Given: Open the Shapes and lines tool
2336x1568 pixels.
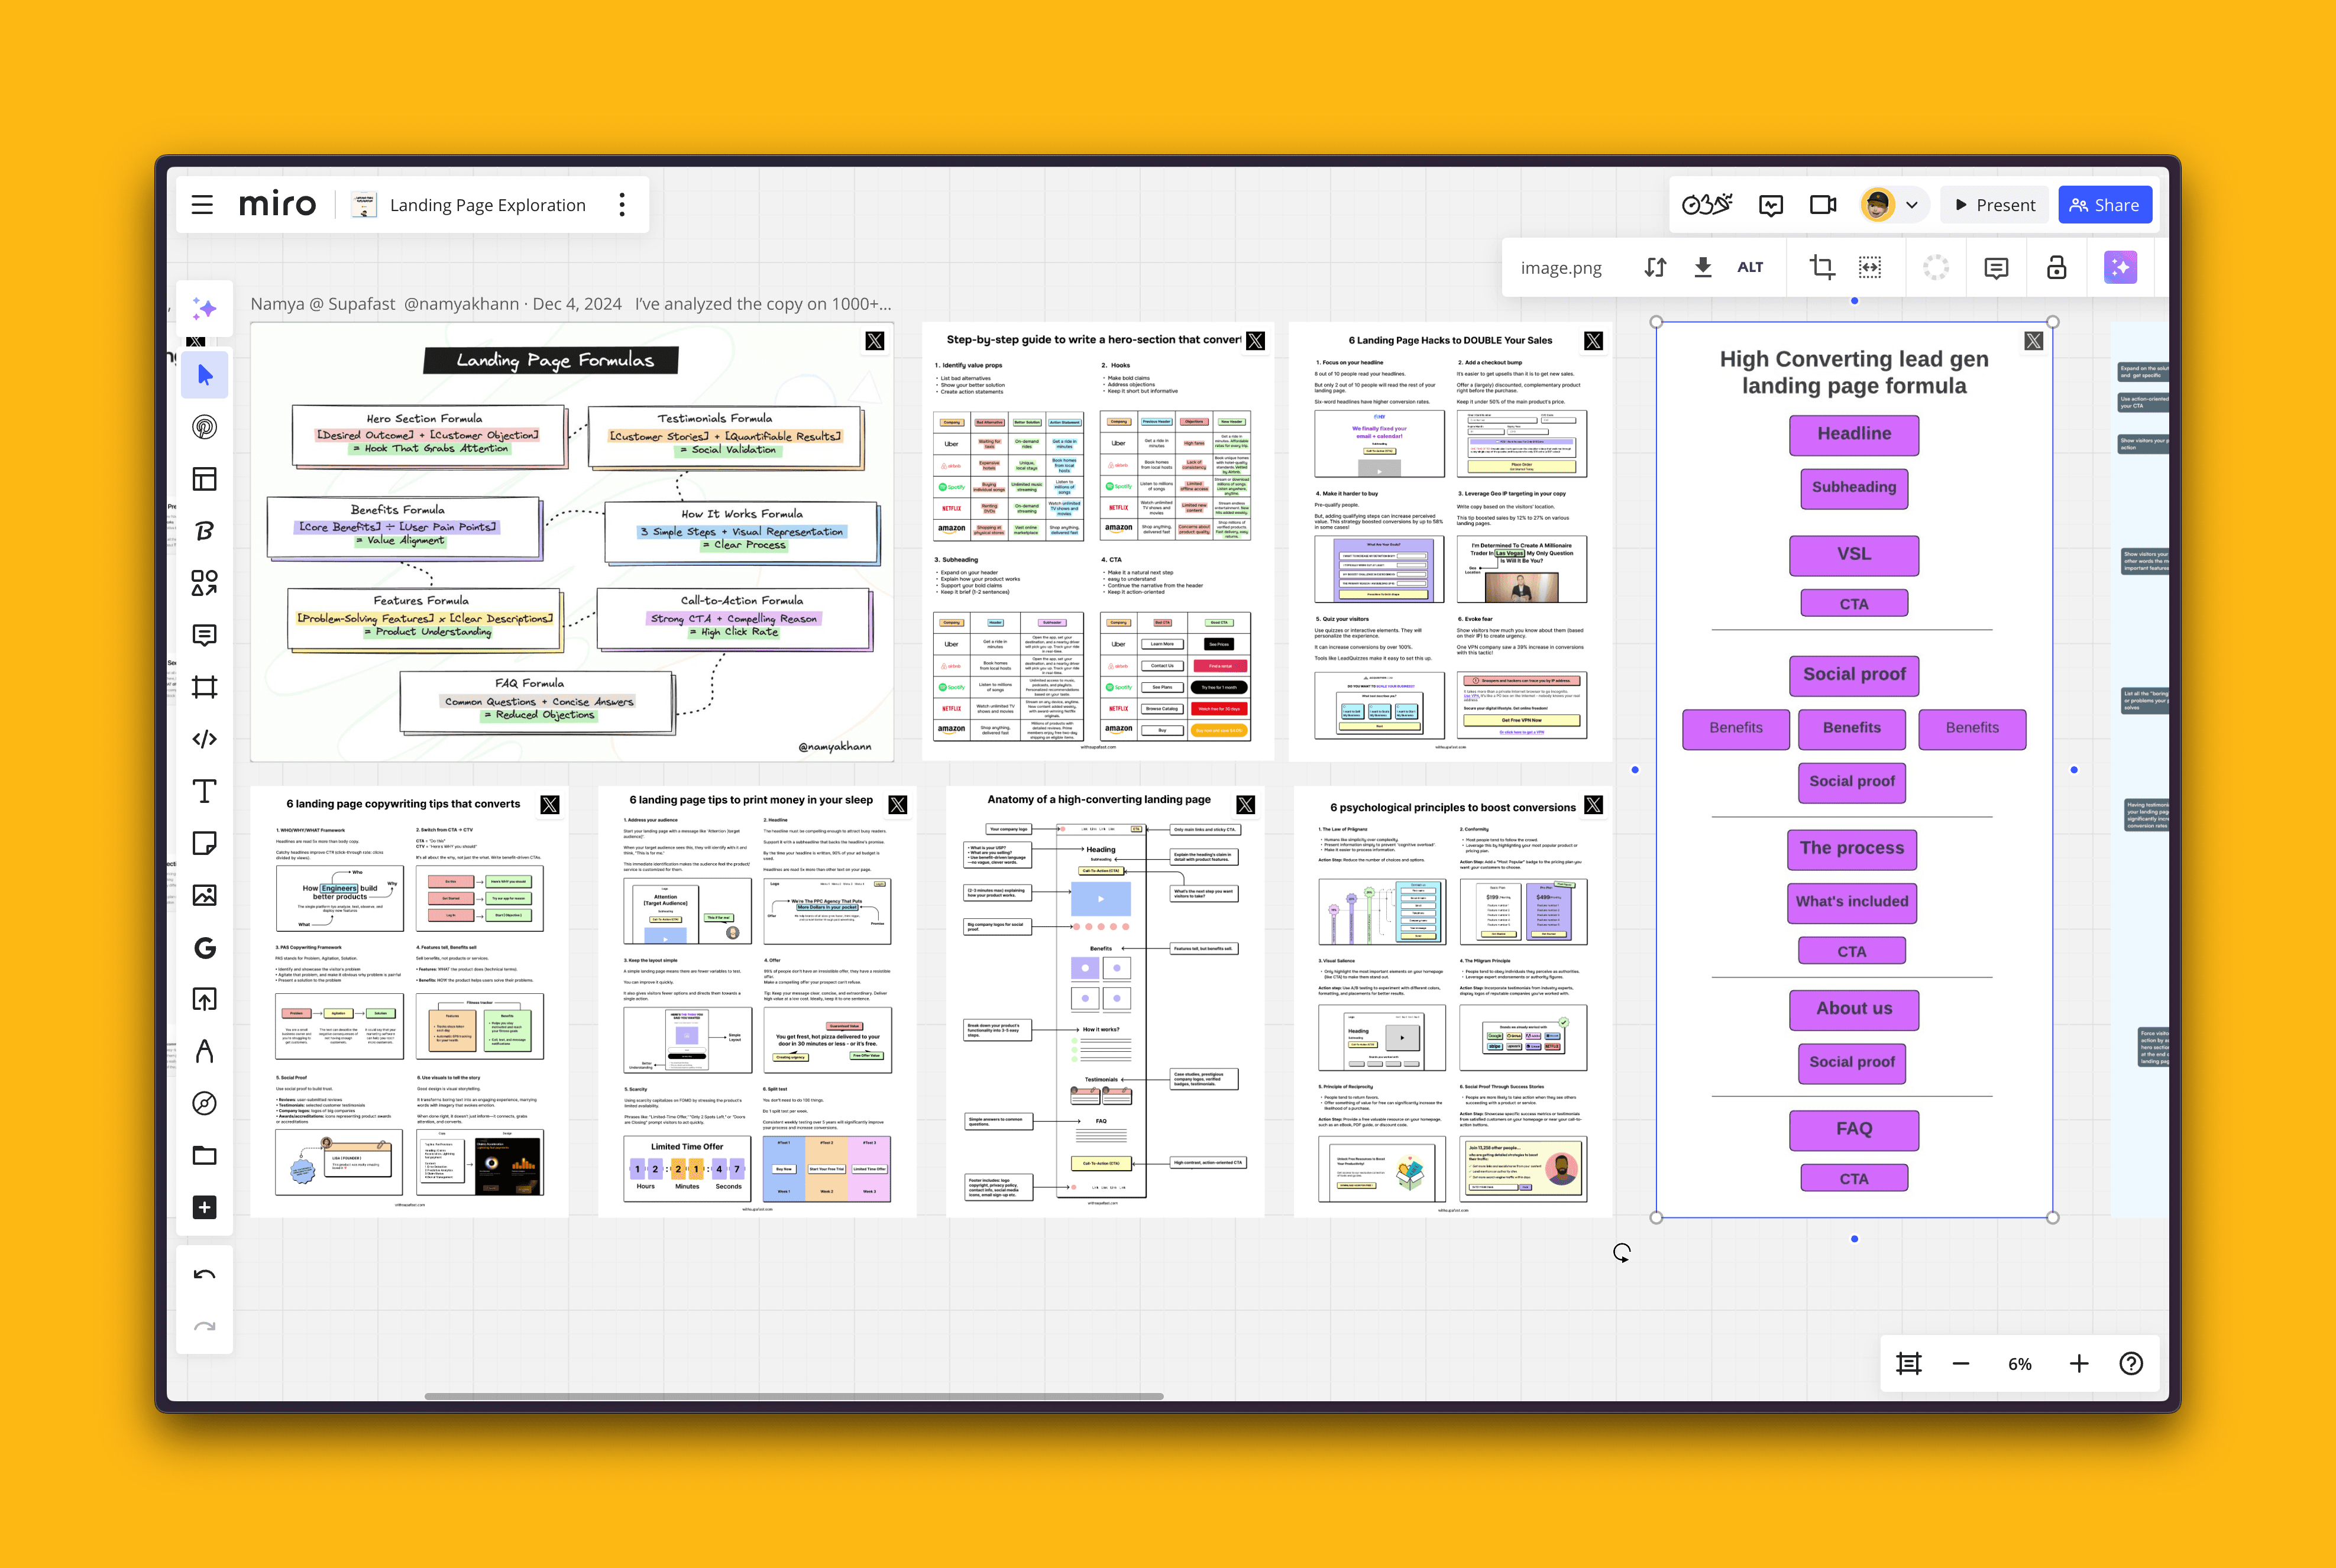Looking at the screenshot, I should (204, 583).
